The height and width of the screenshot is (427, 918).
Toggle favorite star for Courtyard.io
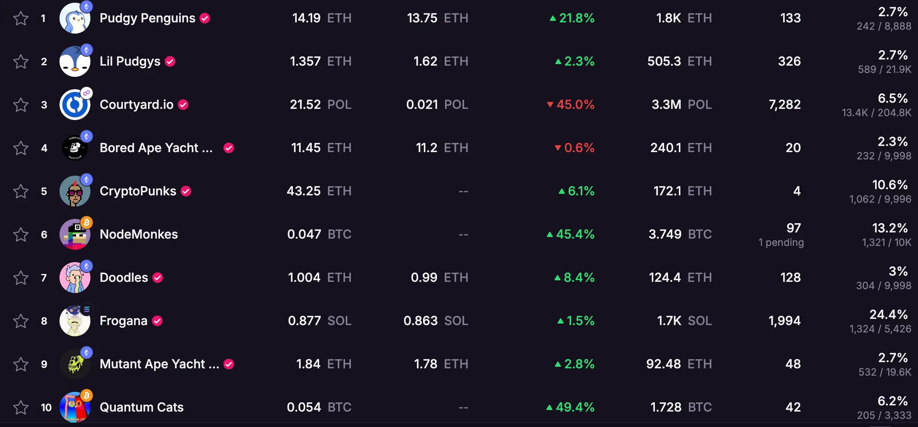[21, 105]
